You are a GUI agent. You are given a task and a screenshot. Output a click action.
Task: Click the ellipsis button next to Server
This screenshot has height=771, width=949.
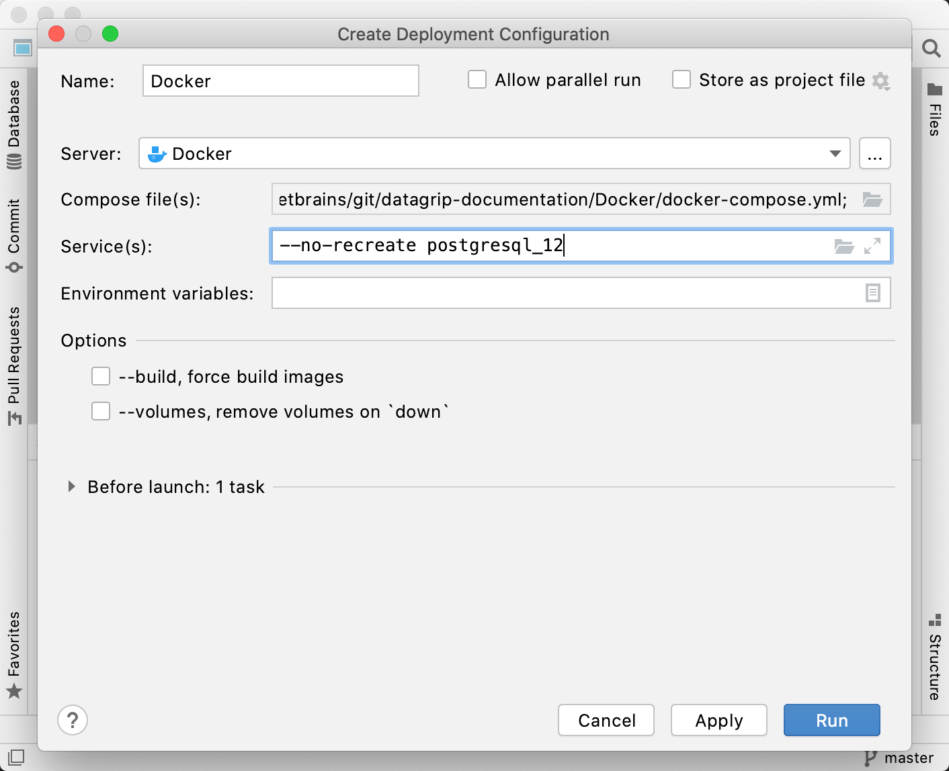tap(874, 153)
